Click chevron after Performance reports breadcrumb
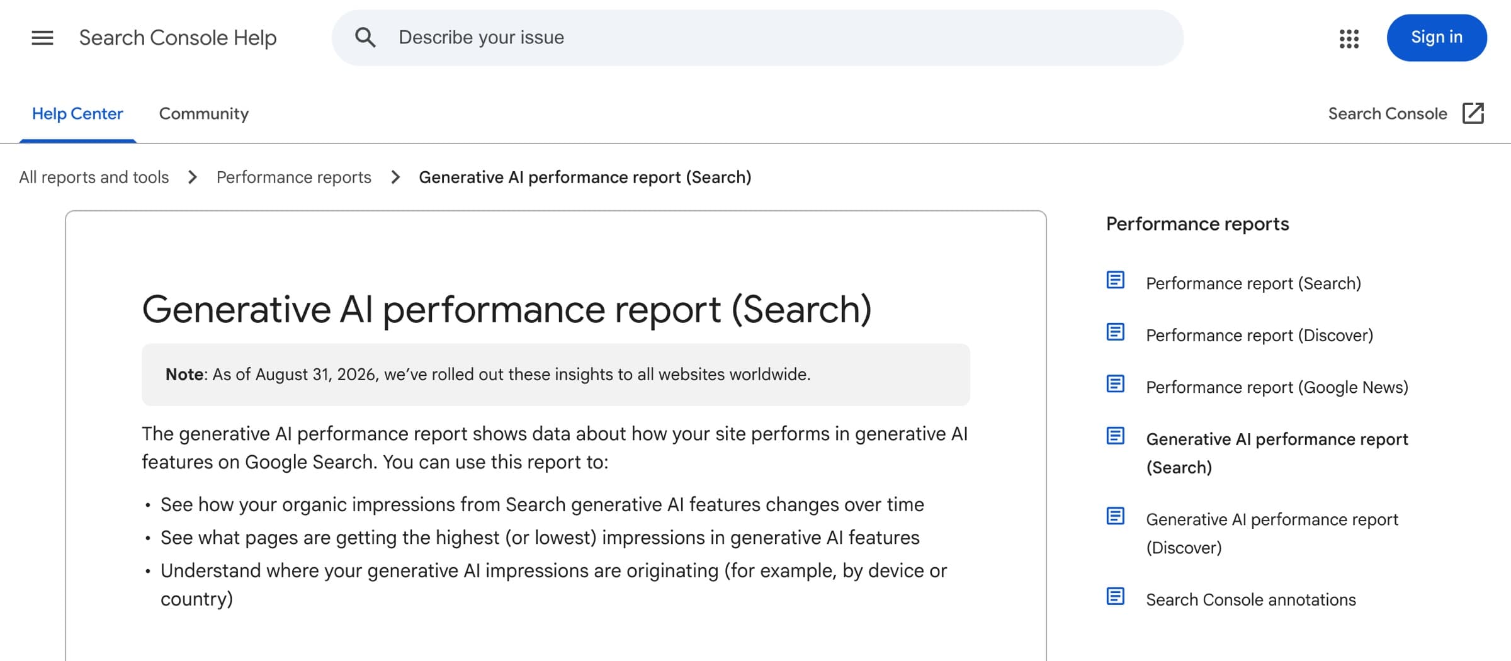The width and height of the screenshot is (1511, 661). (395, 178)
